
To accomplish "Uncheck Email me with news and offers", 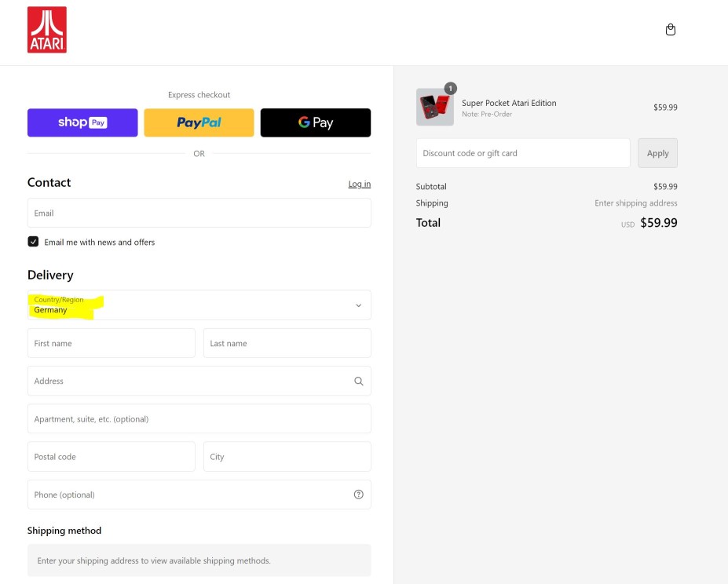I will [x=33, y=242].
